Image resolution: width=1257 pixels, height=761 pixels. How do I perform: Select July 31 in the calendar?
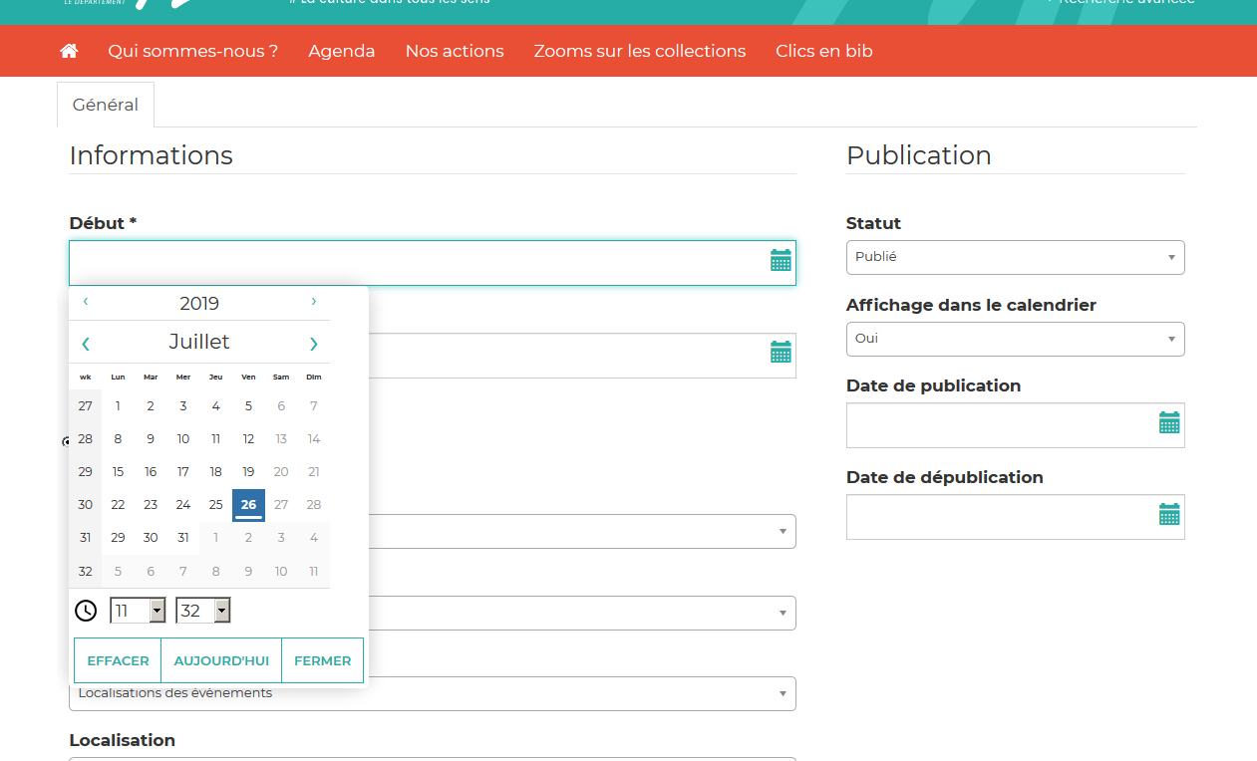183,538
